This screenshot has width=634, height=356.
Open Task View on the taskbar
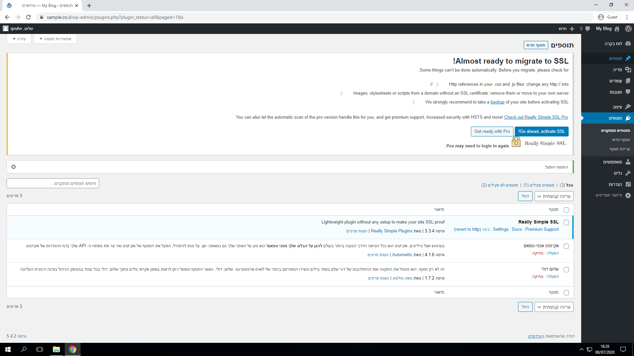(x=40, y=349)
